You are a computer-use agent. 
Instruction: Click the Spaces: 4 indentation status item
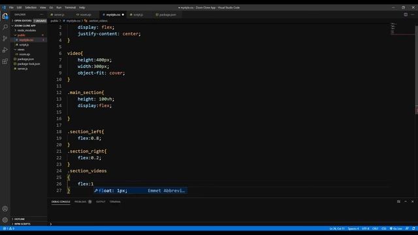[353, 228]
